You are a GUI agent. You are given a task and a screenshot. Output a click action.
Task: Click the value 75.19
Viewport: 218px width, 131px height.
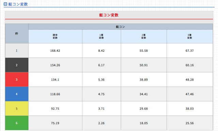(x=55, y=123)
